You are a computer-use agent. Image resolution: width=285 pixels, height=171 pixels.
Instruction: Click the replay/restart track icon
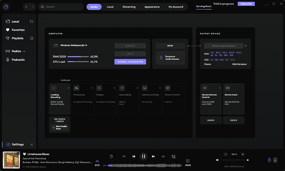(x=112, y=157)
